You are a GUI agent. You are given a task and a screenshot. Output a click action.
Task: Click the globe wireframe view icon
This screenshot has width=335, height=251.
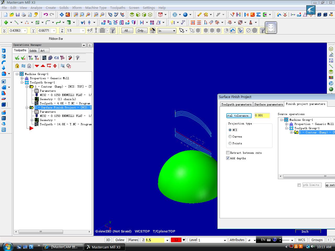click(175, 15)
